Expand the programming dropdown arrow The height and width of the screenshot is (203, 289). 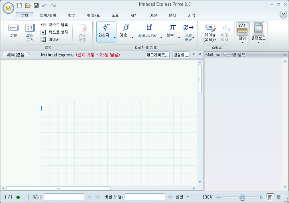pyautogui.click(x=161, y=38)
